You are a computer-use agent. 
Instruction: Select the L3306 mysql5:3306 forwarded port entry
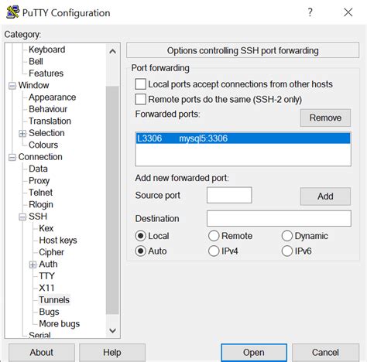[x=243, y=138]
